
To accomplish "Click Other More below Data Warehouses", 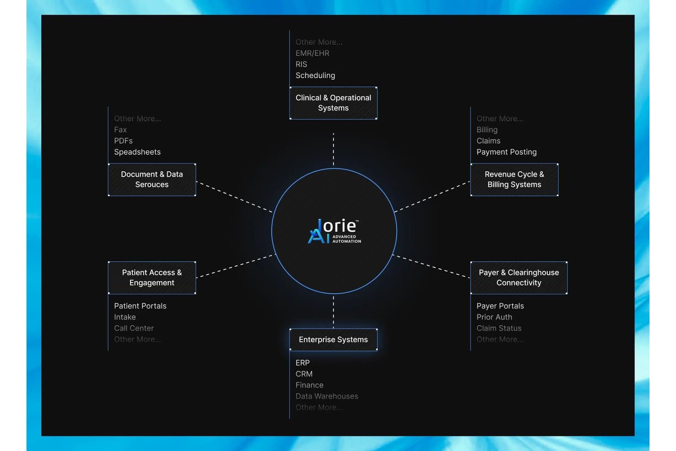I will (319, 408).
